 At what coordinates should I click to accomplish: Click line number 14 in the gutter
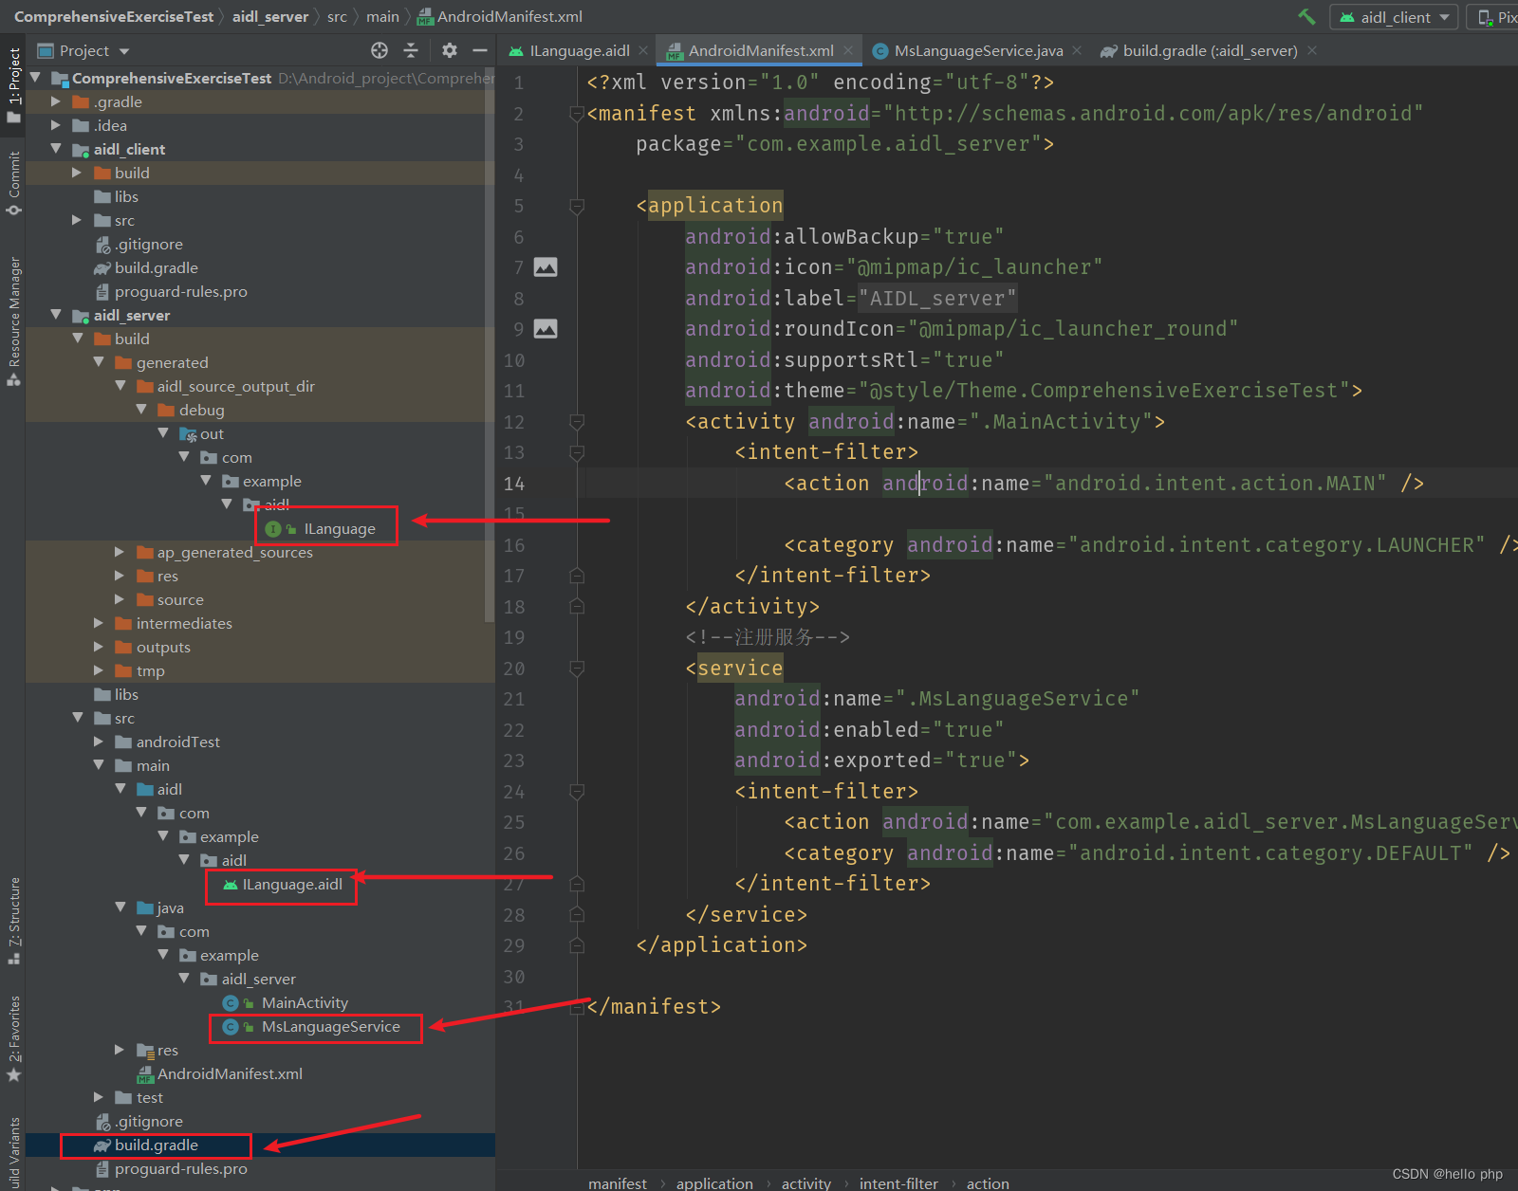[x=513, y=484]
